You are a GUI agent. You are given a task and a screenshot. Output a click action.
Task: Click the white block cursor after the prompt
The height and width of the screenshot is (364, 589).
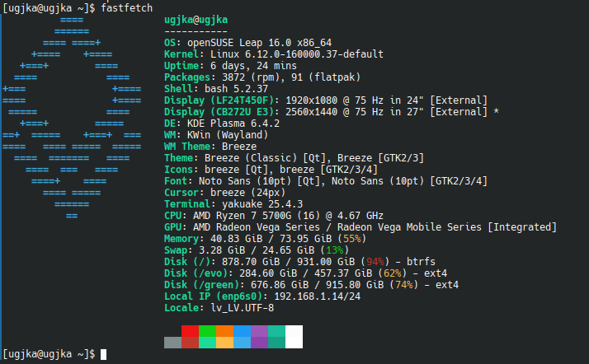pos(104,354)
